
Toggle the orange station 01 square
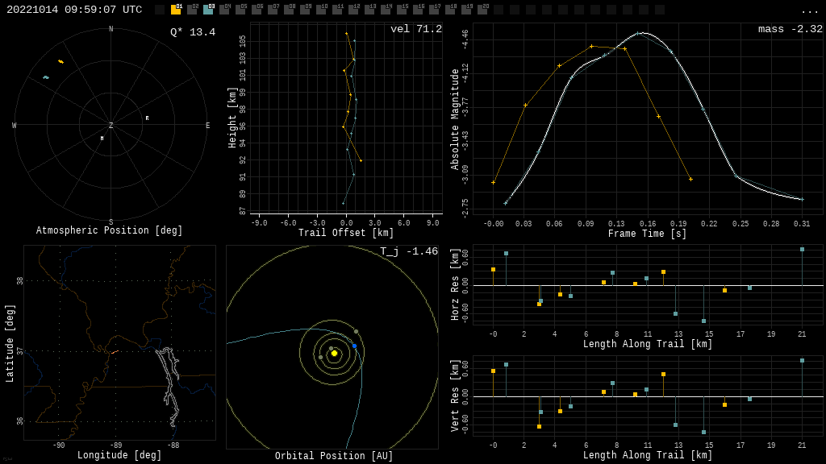(176, 10)
